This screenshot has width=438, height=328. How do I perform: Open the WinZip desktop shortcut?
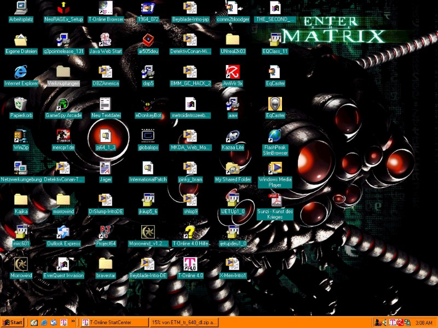pyautogui.click(x=21, y=136)
